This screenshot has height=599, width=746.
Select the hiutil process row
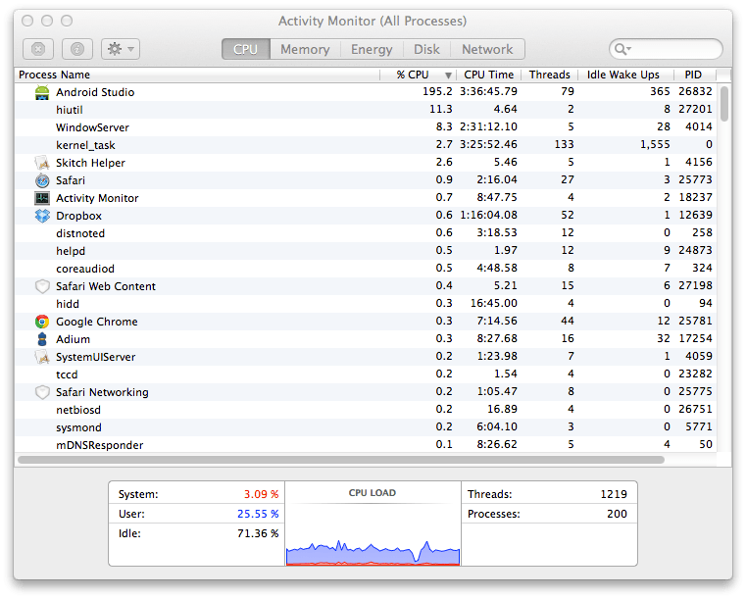(x=366, y=110)
